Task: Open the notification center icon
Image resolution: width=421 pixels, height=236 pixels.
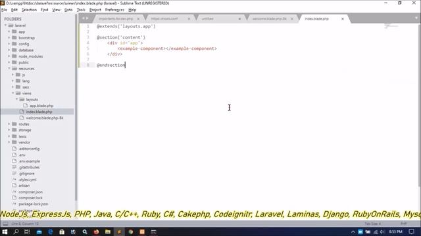Action: coord(412,231)
